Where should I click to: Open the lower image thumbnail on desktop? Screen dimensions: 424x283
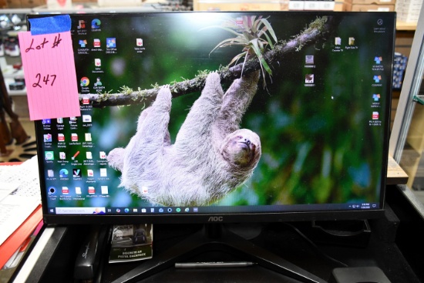click(x=309, y=79)
